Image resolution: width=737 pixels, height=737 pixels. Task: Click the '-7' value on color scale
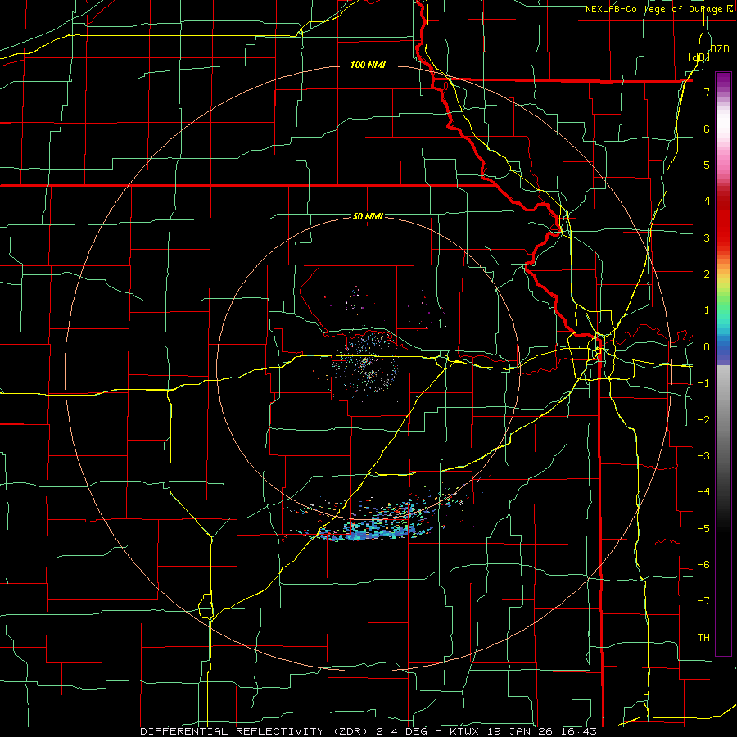[x=703, y=601]
